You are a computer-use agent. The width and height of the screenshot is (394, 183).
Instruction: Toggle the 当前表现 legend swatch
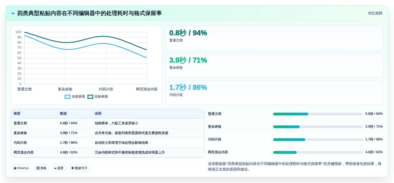(x=68, y=97)
